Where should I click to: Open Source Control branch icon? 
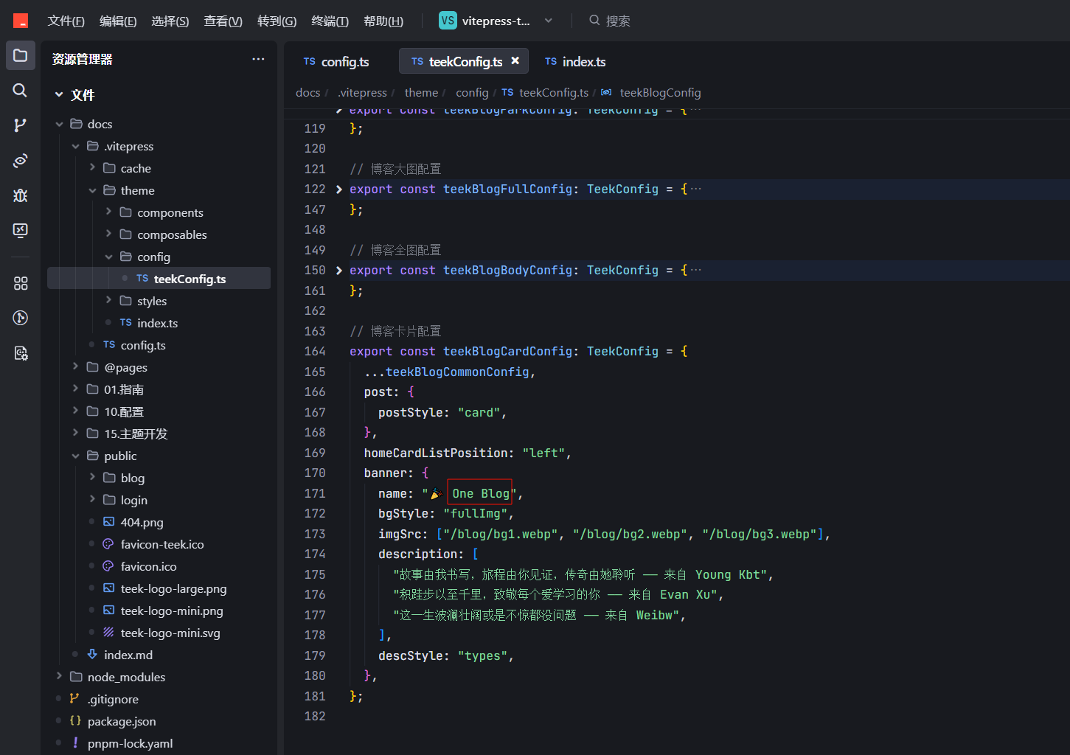click(x=21, y=125)
